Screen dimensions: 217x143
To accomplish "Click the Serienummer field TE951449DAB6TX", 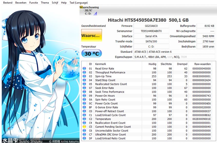I will (x=151, y=31).
